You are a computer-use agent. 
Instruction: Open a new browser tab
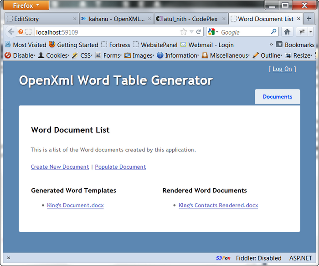point(309,19)
